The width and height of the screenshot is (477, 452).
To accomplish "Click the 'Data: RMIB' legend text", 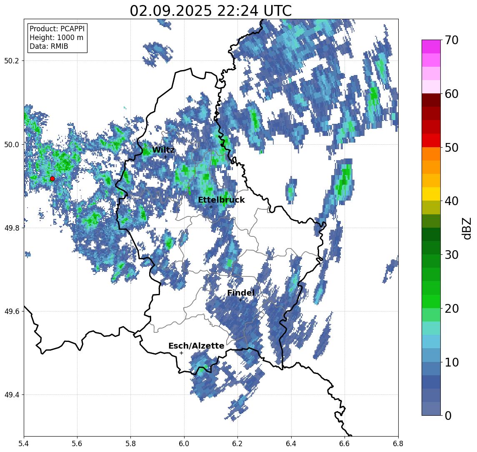I will pos(49,47).
